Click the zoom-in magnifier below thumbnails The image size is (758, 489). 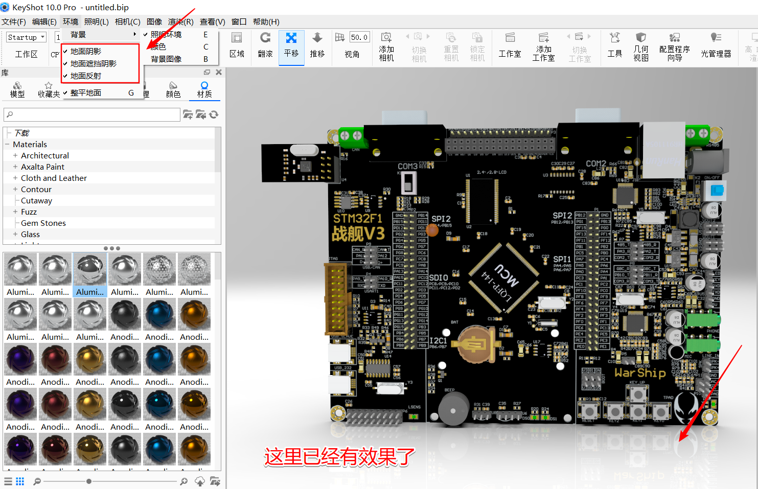tap(184, 481)
